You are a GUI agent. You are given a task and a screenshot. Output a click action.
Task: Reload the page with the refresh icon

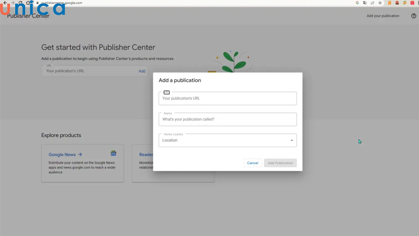click(20, 3)
